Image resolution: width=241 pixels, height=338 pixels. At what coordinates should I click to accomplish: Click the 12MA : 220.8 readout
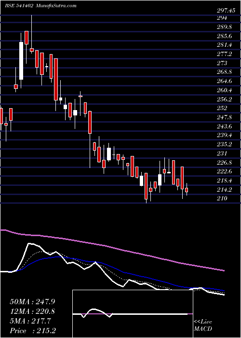pyautogui.click(x=32, y=311)
